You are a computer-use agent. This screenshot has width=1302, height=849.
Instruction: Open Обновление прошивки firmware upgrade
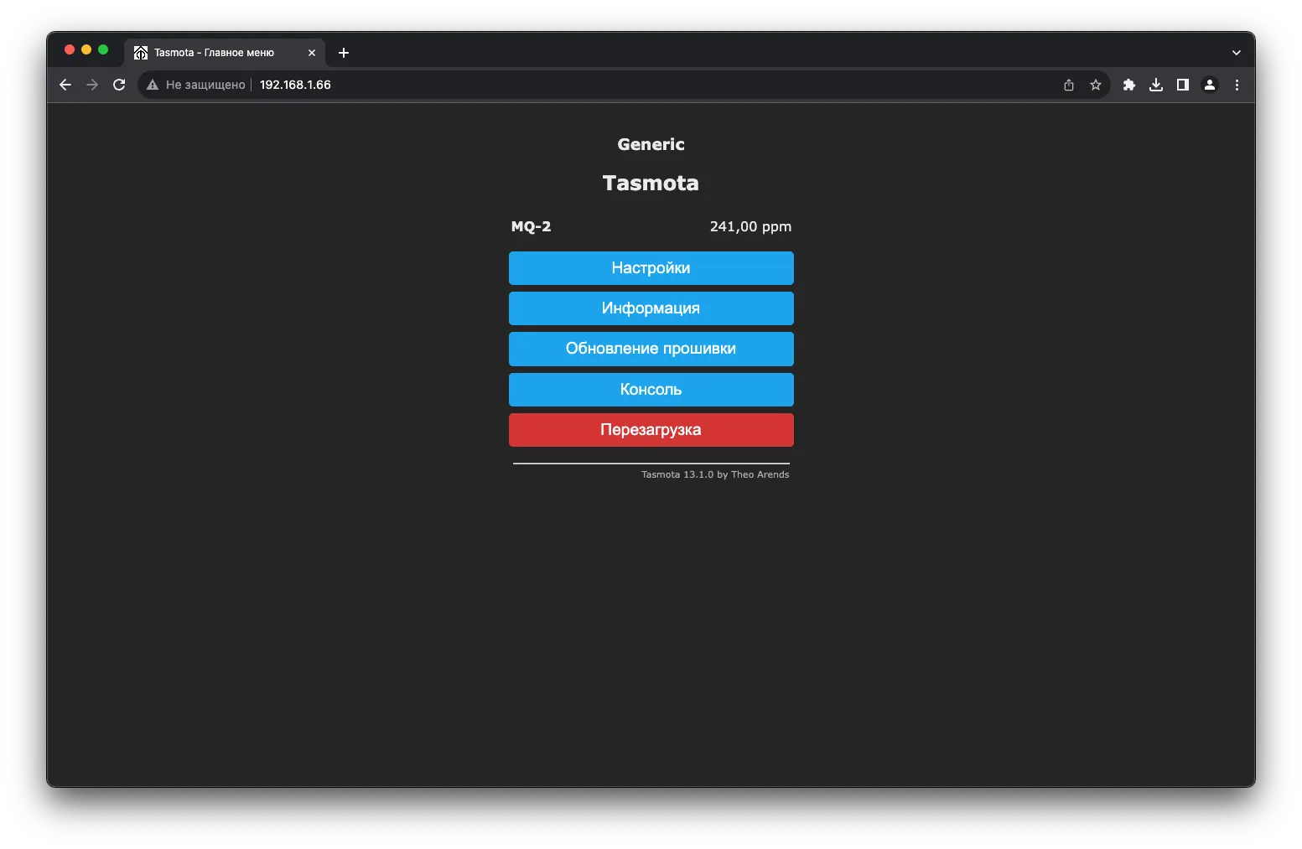pyautogui.click(x=651, y=349)
